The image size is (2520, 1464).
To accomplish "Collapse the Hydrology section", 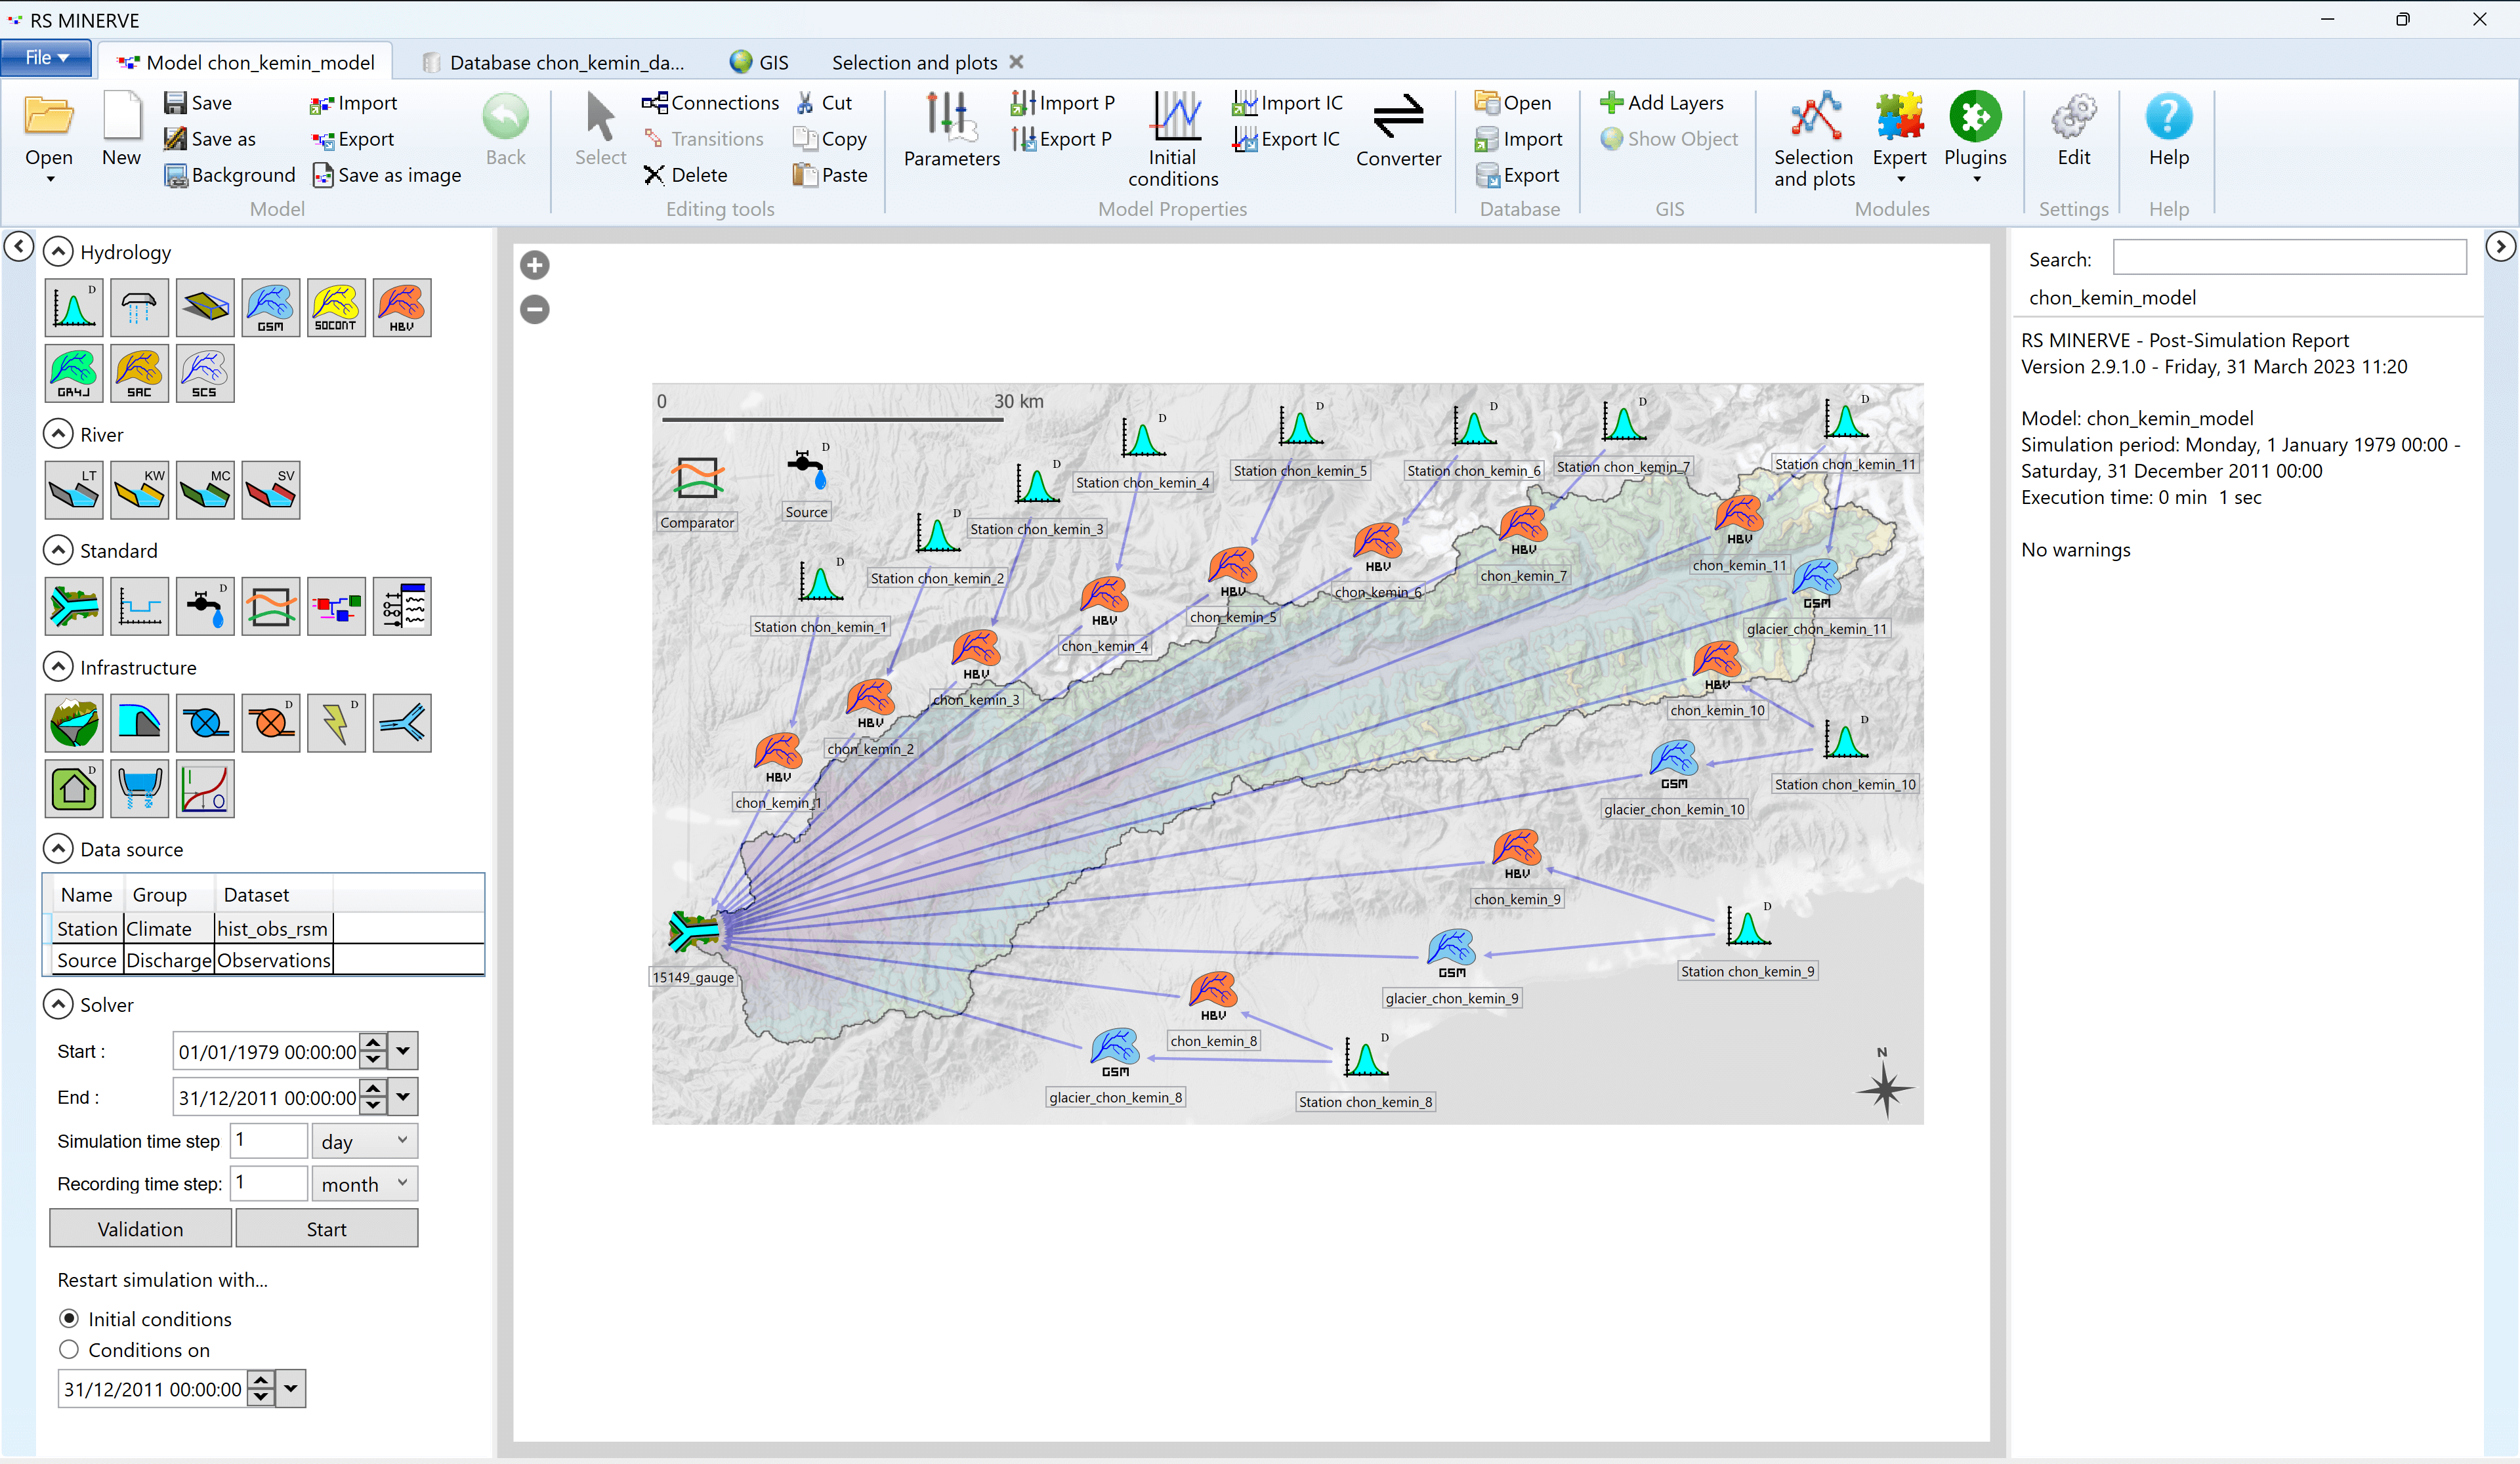I will pos(59,252).
